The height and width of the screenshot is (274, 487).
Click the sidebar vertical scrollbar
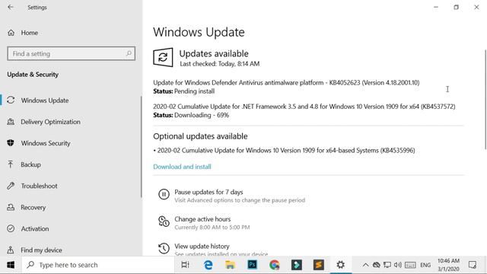point(142,147)
